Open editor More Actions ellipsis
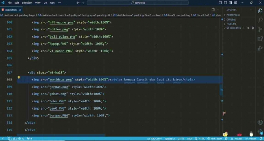Screen dimensions: 264x141 coord(218,10)
